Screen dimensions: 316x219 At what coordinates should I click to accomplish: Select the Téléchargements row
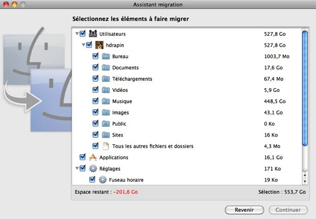[x=133, y=79]
